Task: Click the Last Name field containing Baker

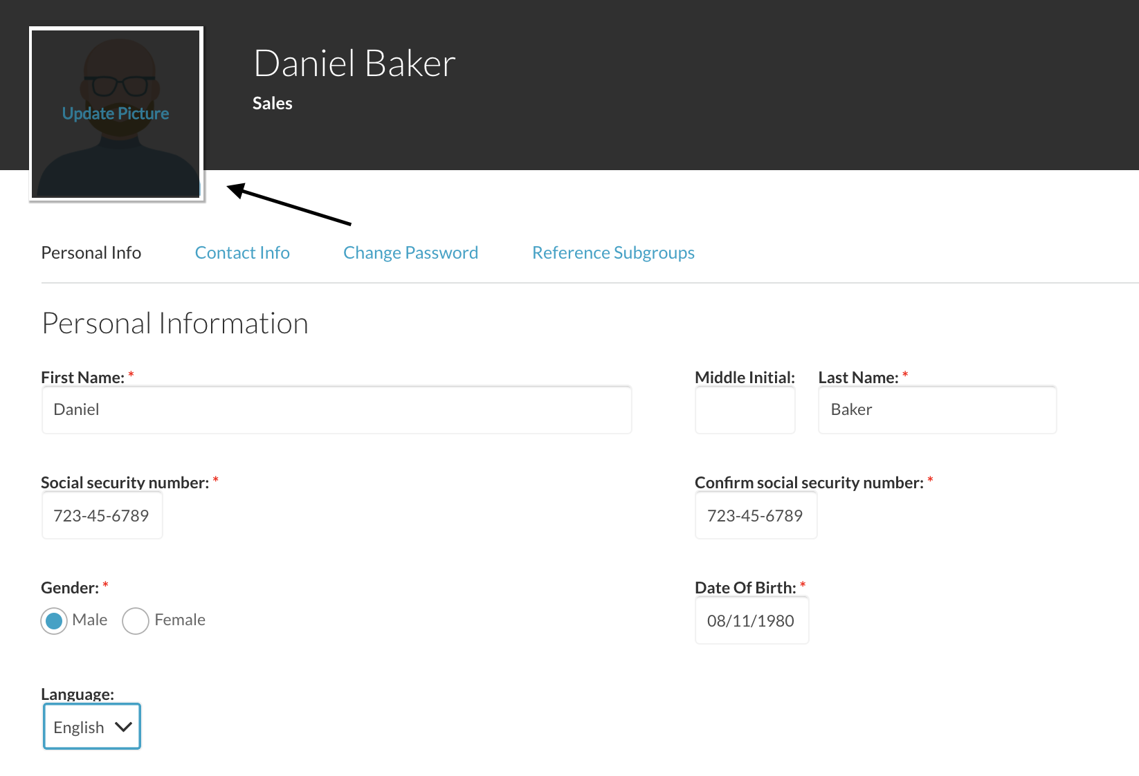Action: pos(938,409)
